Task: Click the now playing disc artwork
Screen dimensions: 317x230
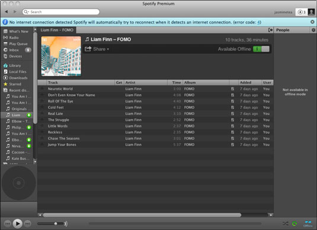Action: pos(18,183)
